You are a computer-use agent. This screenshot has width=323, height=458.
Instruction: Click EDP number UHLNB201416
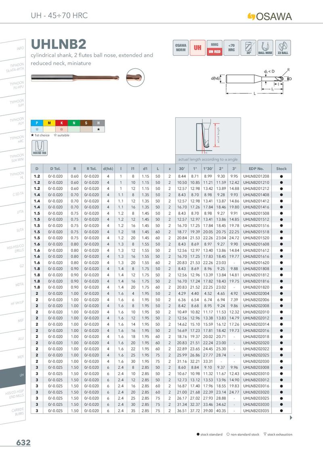256,207
